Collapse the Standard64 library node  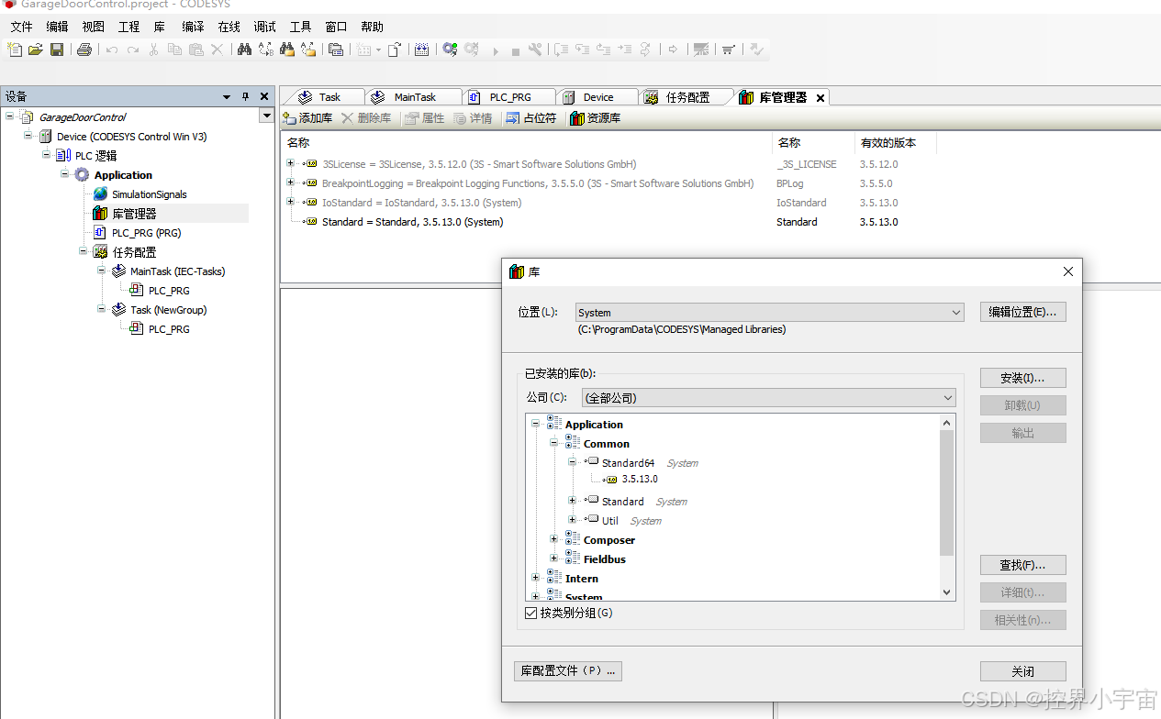coord(572,462)
